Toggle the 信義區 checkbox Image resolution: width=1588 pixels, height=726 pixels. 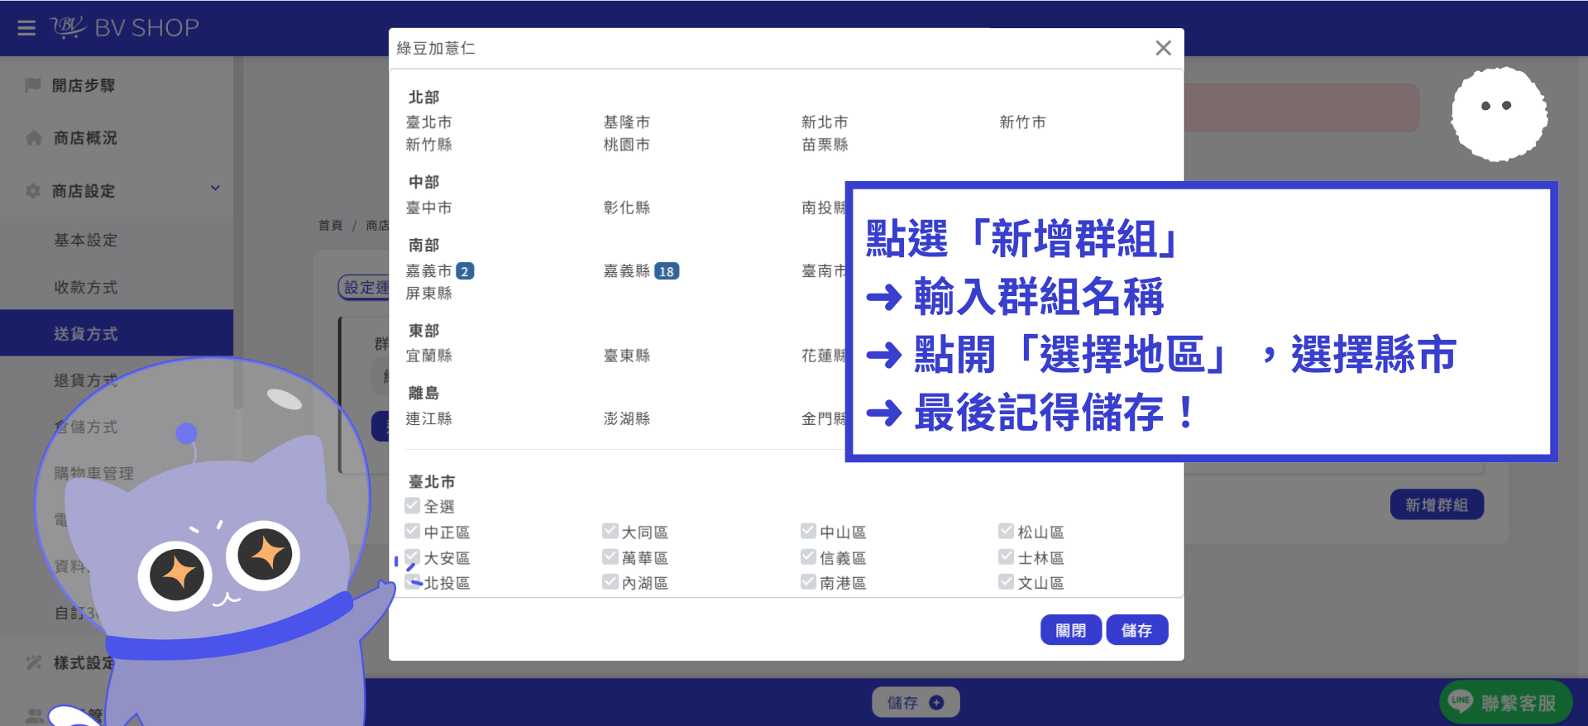coord(808,556)
